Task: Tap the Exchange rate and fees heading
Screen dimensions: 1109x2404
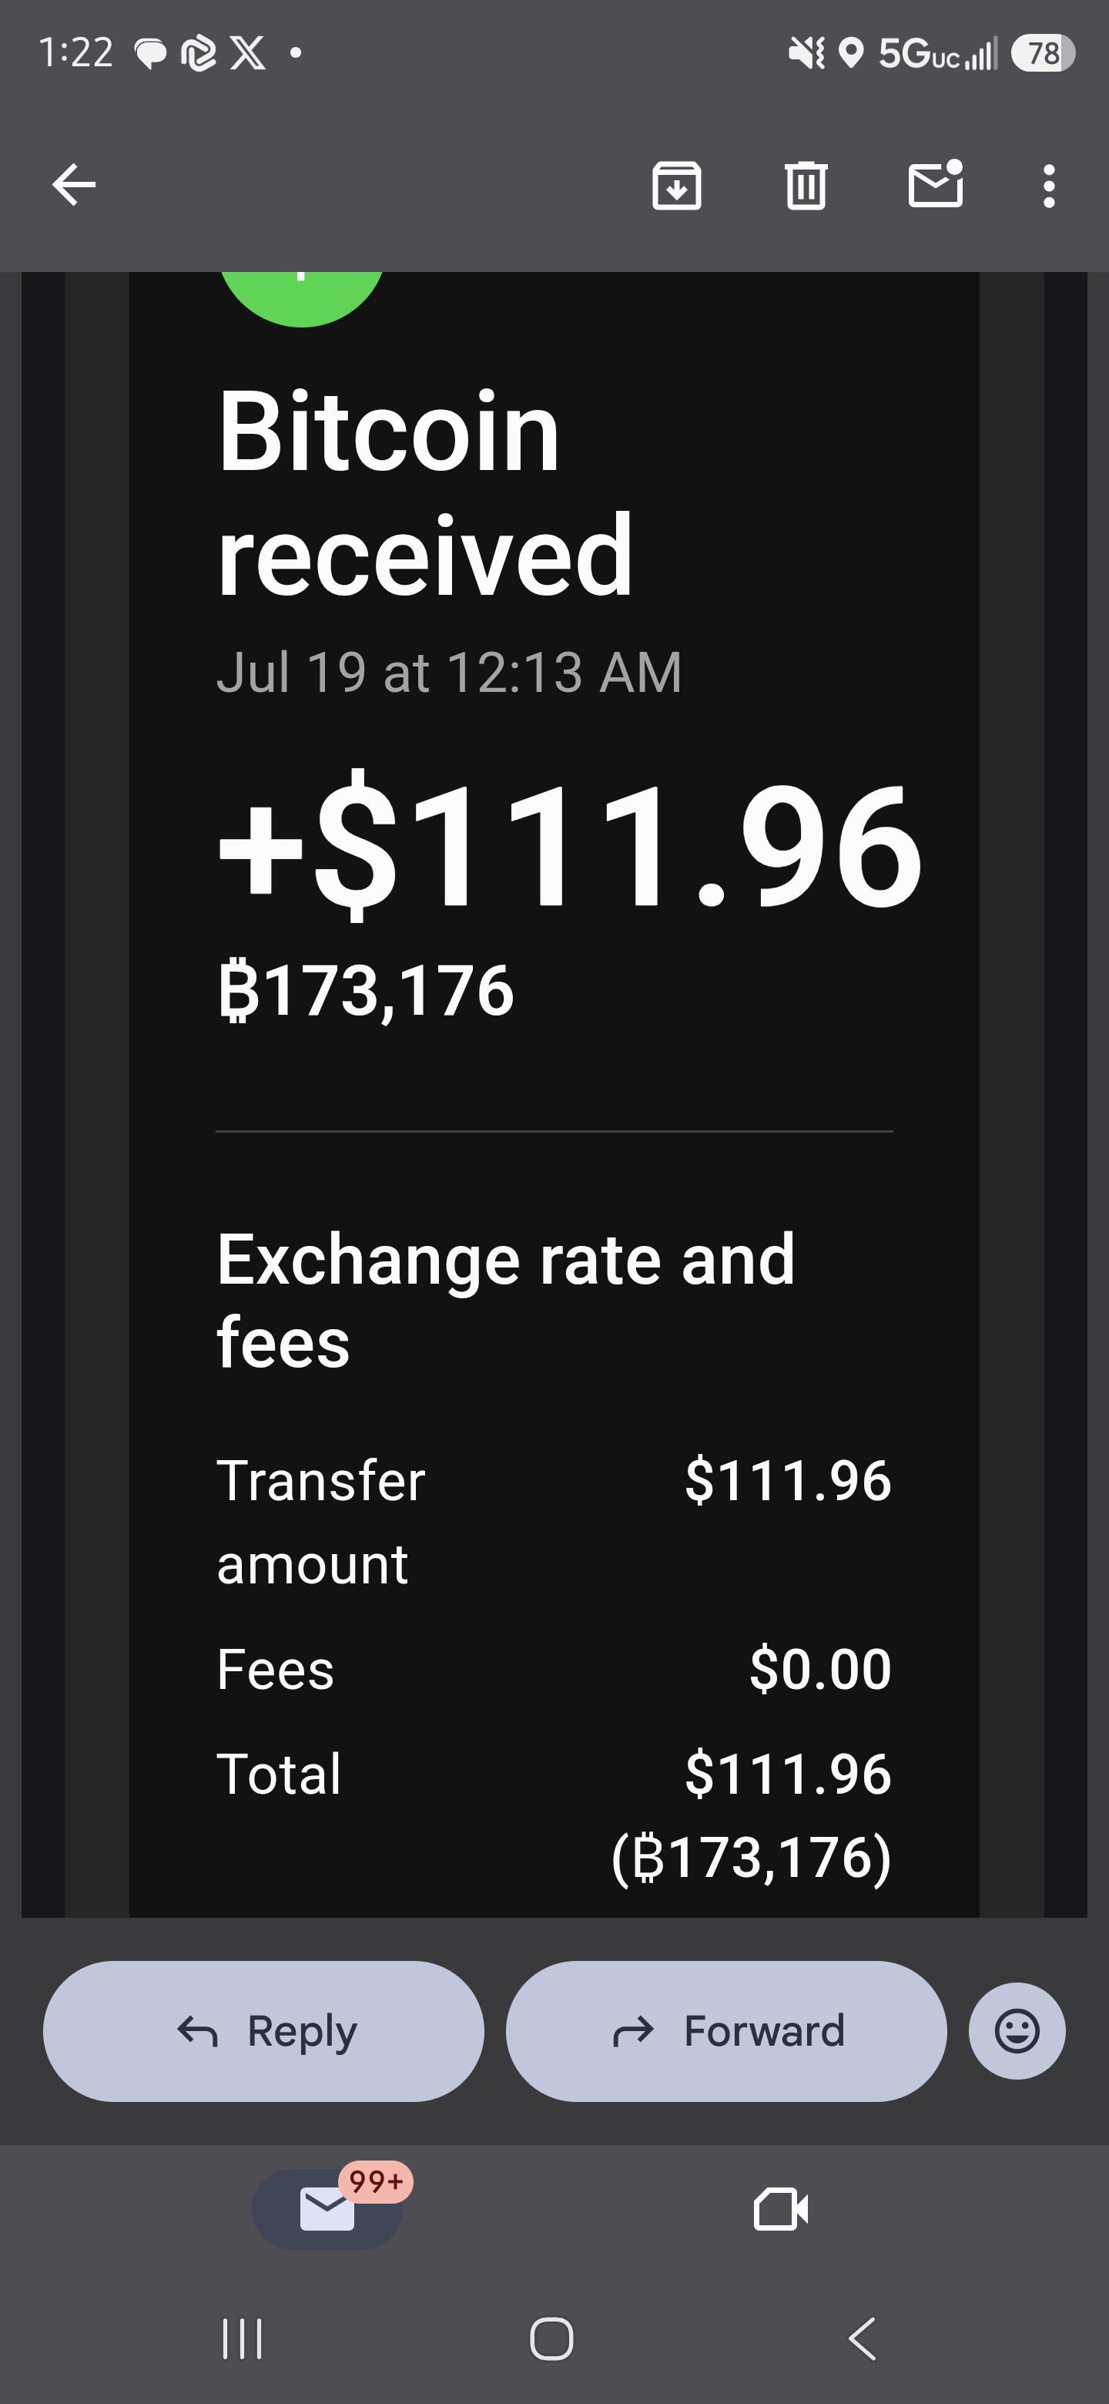Action: [505, 1300]
